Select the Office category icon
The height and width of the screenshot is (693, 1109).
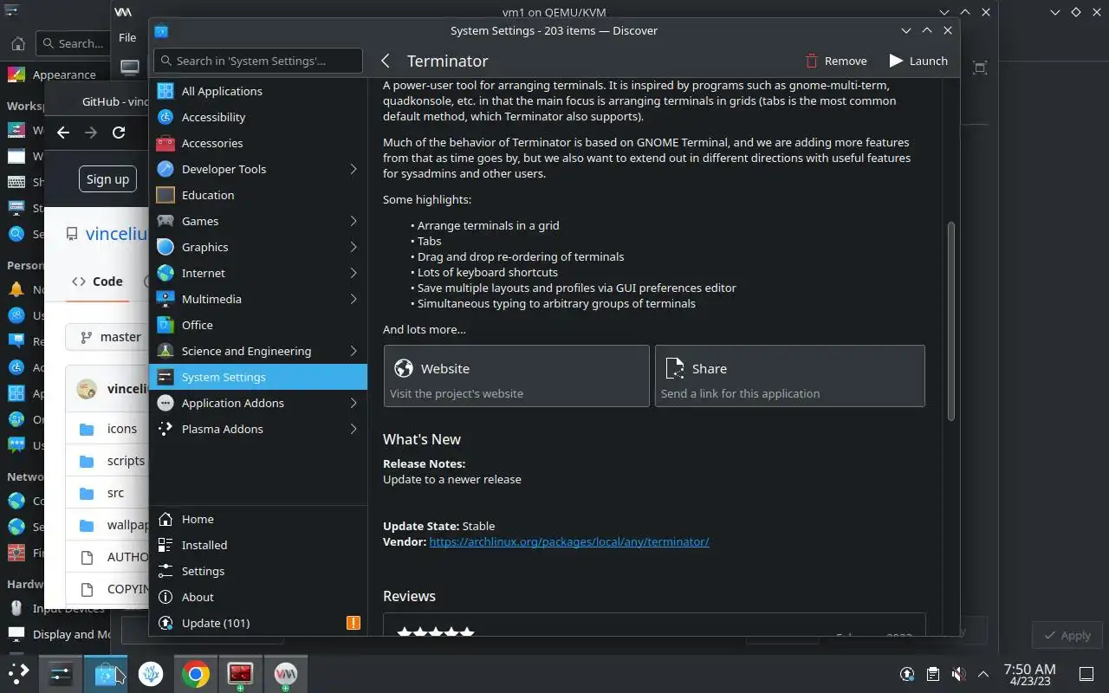click(x=165, y=325)
